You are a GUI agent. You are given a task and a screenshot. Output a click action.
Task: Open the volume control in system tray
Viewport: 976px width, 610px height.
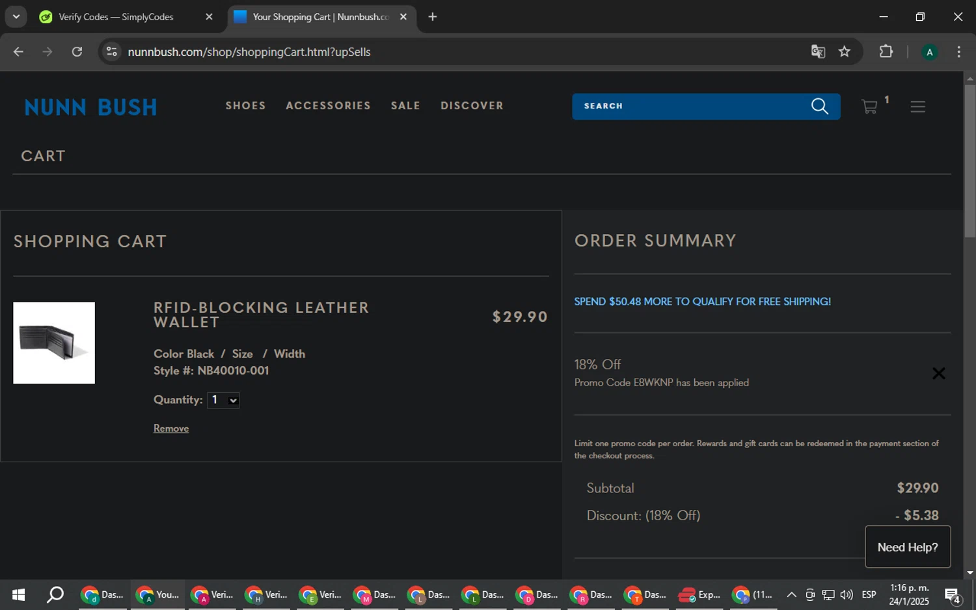point(847,594)
